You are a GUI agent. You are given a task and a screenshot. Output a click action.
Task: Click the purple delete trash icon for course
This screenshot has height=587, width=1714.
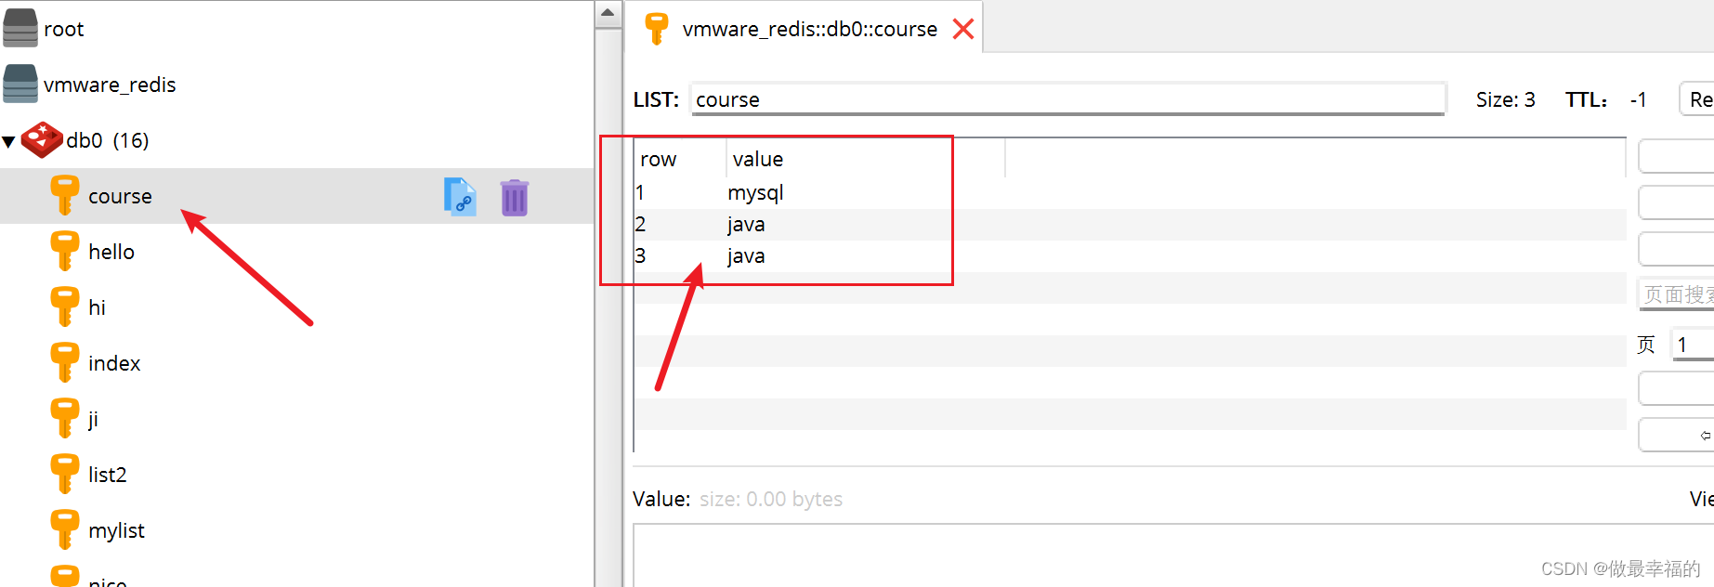515,198
